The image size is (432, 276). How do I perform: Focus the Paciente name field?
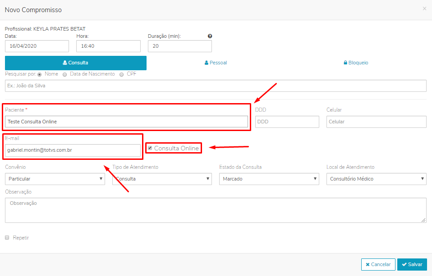click(126, 122)
